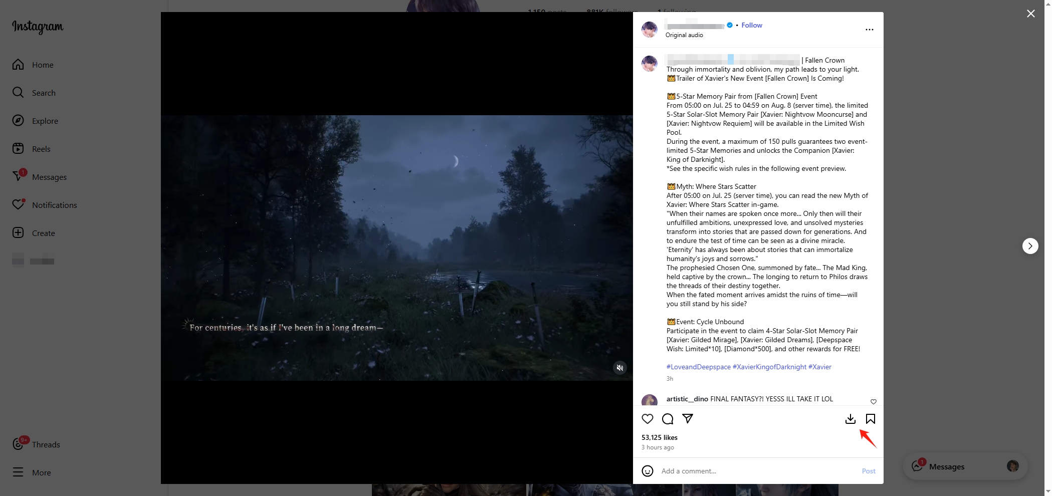The width and height of the screenshot is (1052, 496).
Task: Open the #LoveandDeepspace hashtag link
Action: tap(699, 367)
